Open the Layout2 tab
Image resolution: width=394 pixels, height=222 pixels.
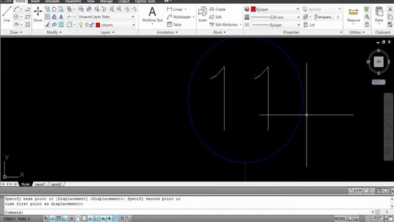[x=56, y=184]
